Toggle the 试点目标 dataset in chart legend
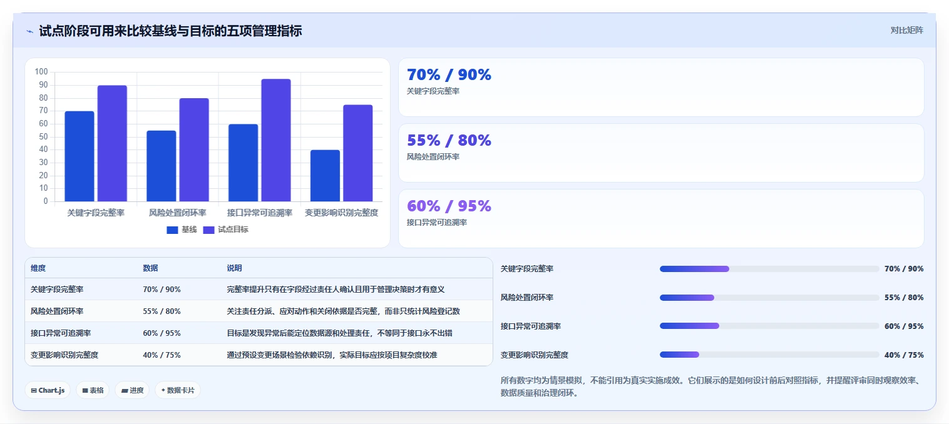Image resolution: width=949 pixels, height=424 pixels. 226,230
